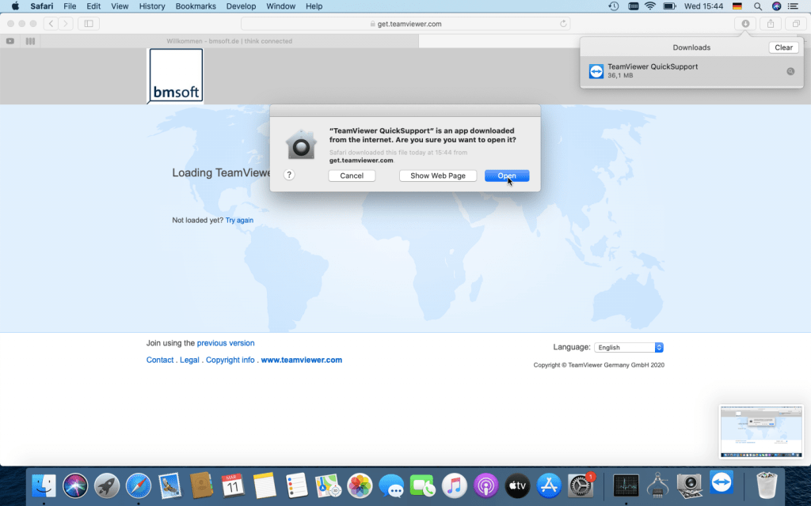This screenshot has height=506, width=811.
Task: Open Spotlight search from the menu bar
Action: click(758, 6)
